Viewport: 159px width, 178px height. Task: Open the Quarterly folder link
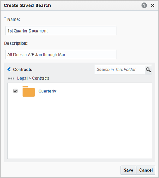click(x=47, y=91)
